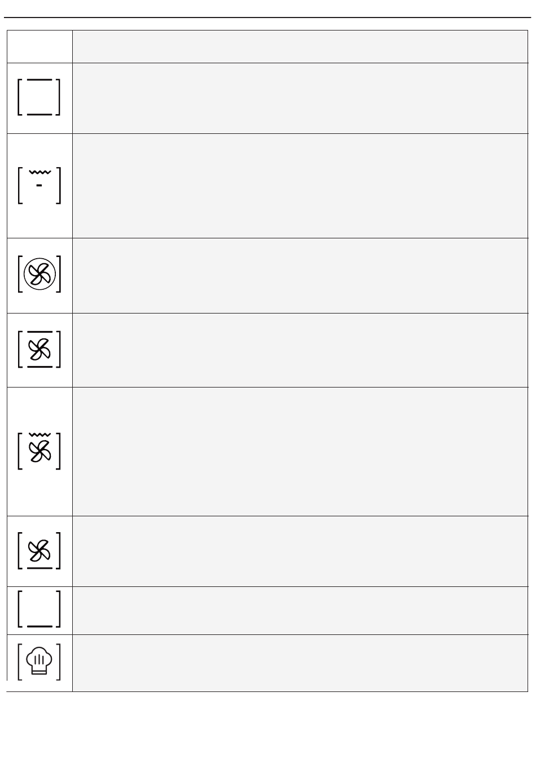The image size is (536, 779).
Task: Click description cell beside top and bottom heat icon
Action: tap(300, 98)
